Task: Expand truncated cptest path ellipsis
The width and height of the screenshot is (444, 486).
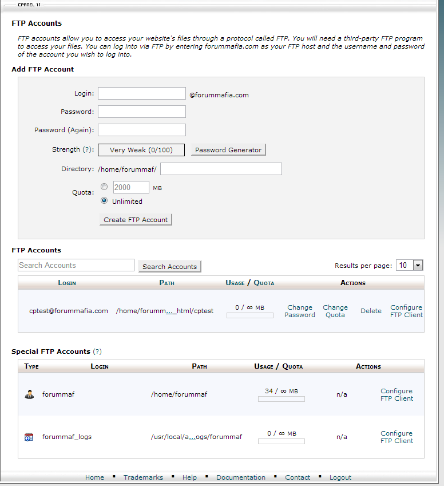Action: click(x=169, y=311)
